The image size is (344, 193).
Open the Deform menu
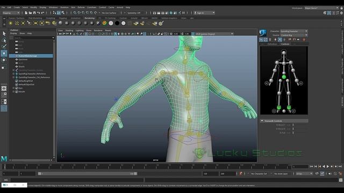pos(81,7)
